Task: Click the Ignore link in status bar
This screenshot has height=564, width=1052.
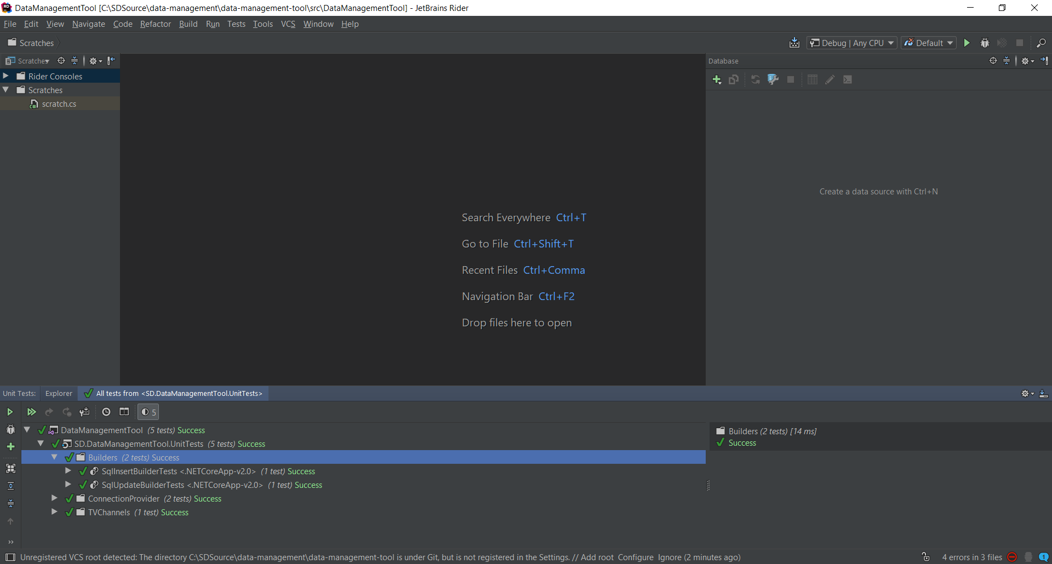Action: click(x=670, y=557)
